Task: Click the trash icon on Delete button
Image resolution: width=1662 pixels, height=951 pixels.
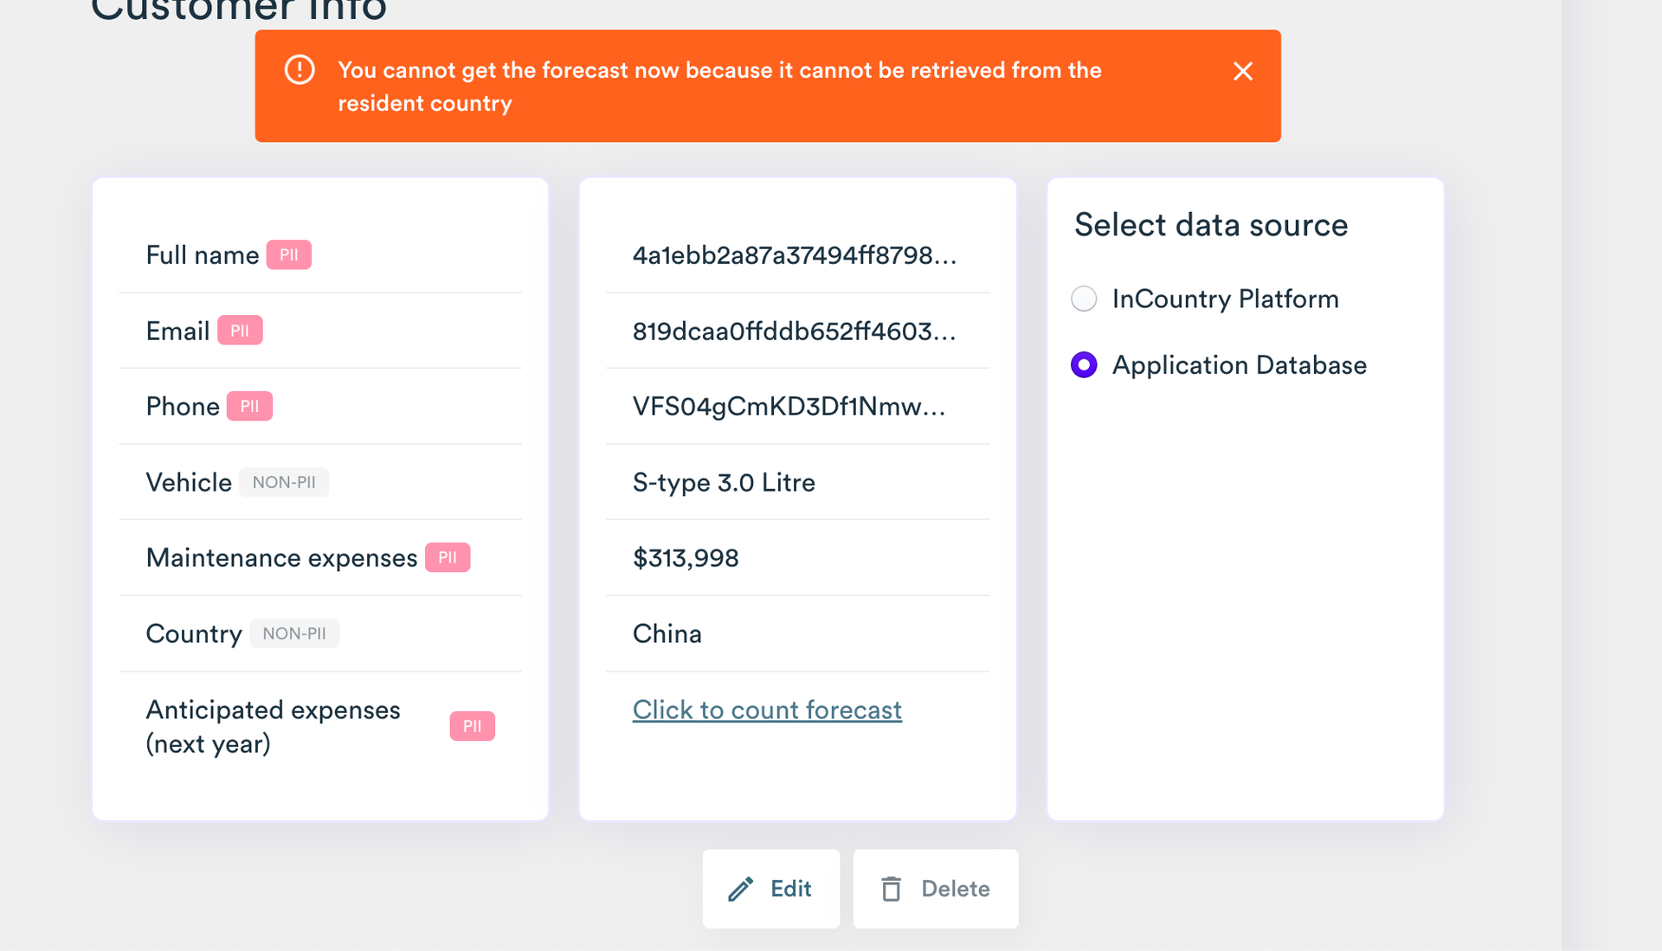Action: coord(891,889)
